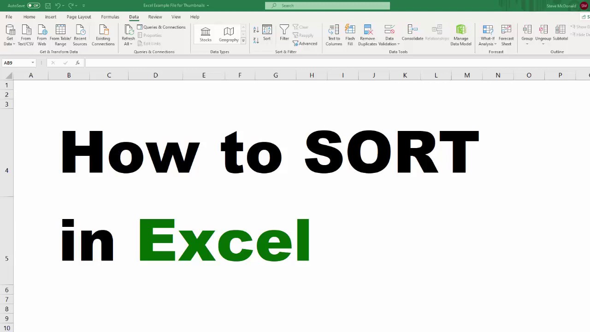Image resolution: width=590 pixels, height=332 pixels.
Task: Open the File tab
Action: pos(9,17)
